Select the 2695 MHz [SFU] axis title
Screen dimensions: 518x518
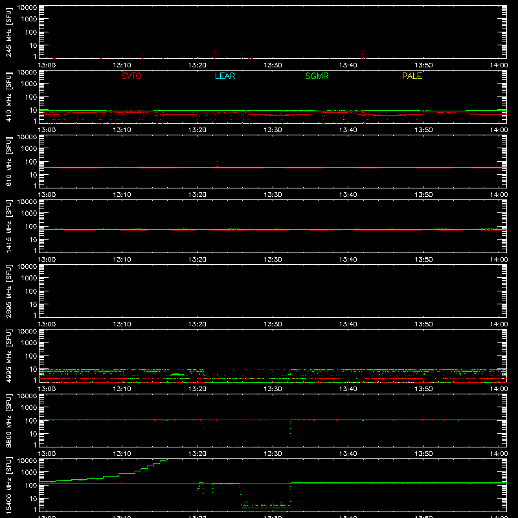click(8, 291)
